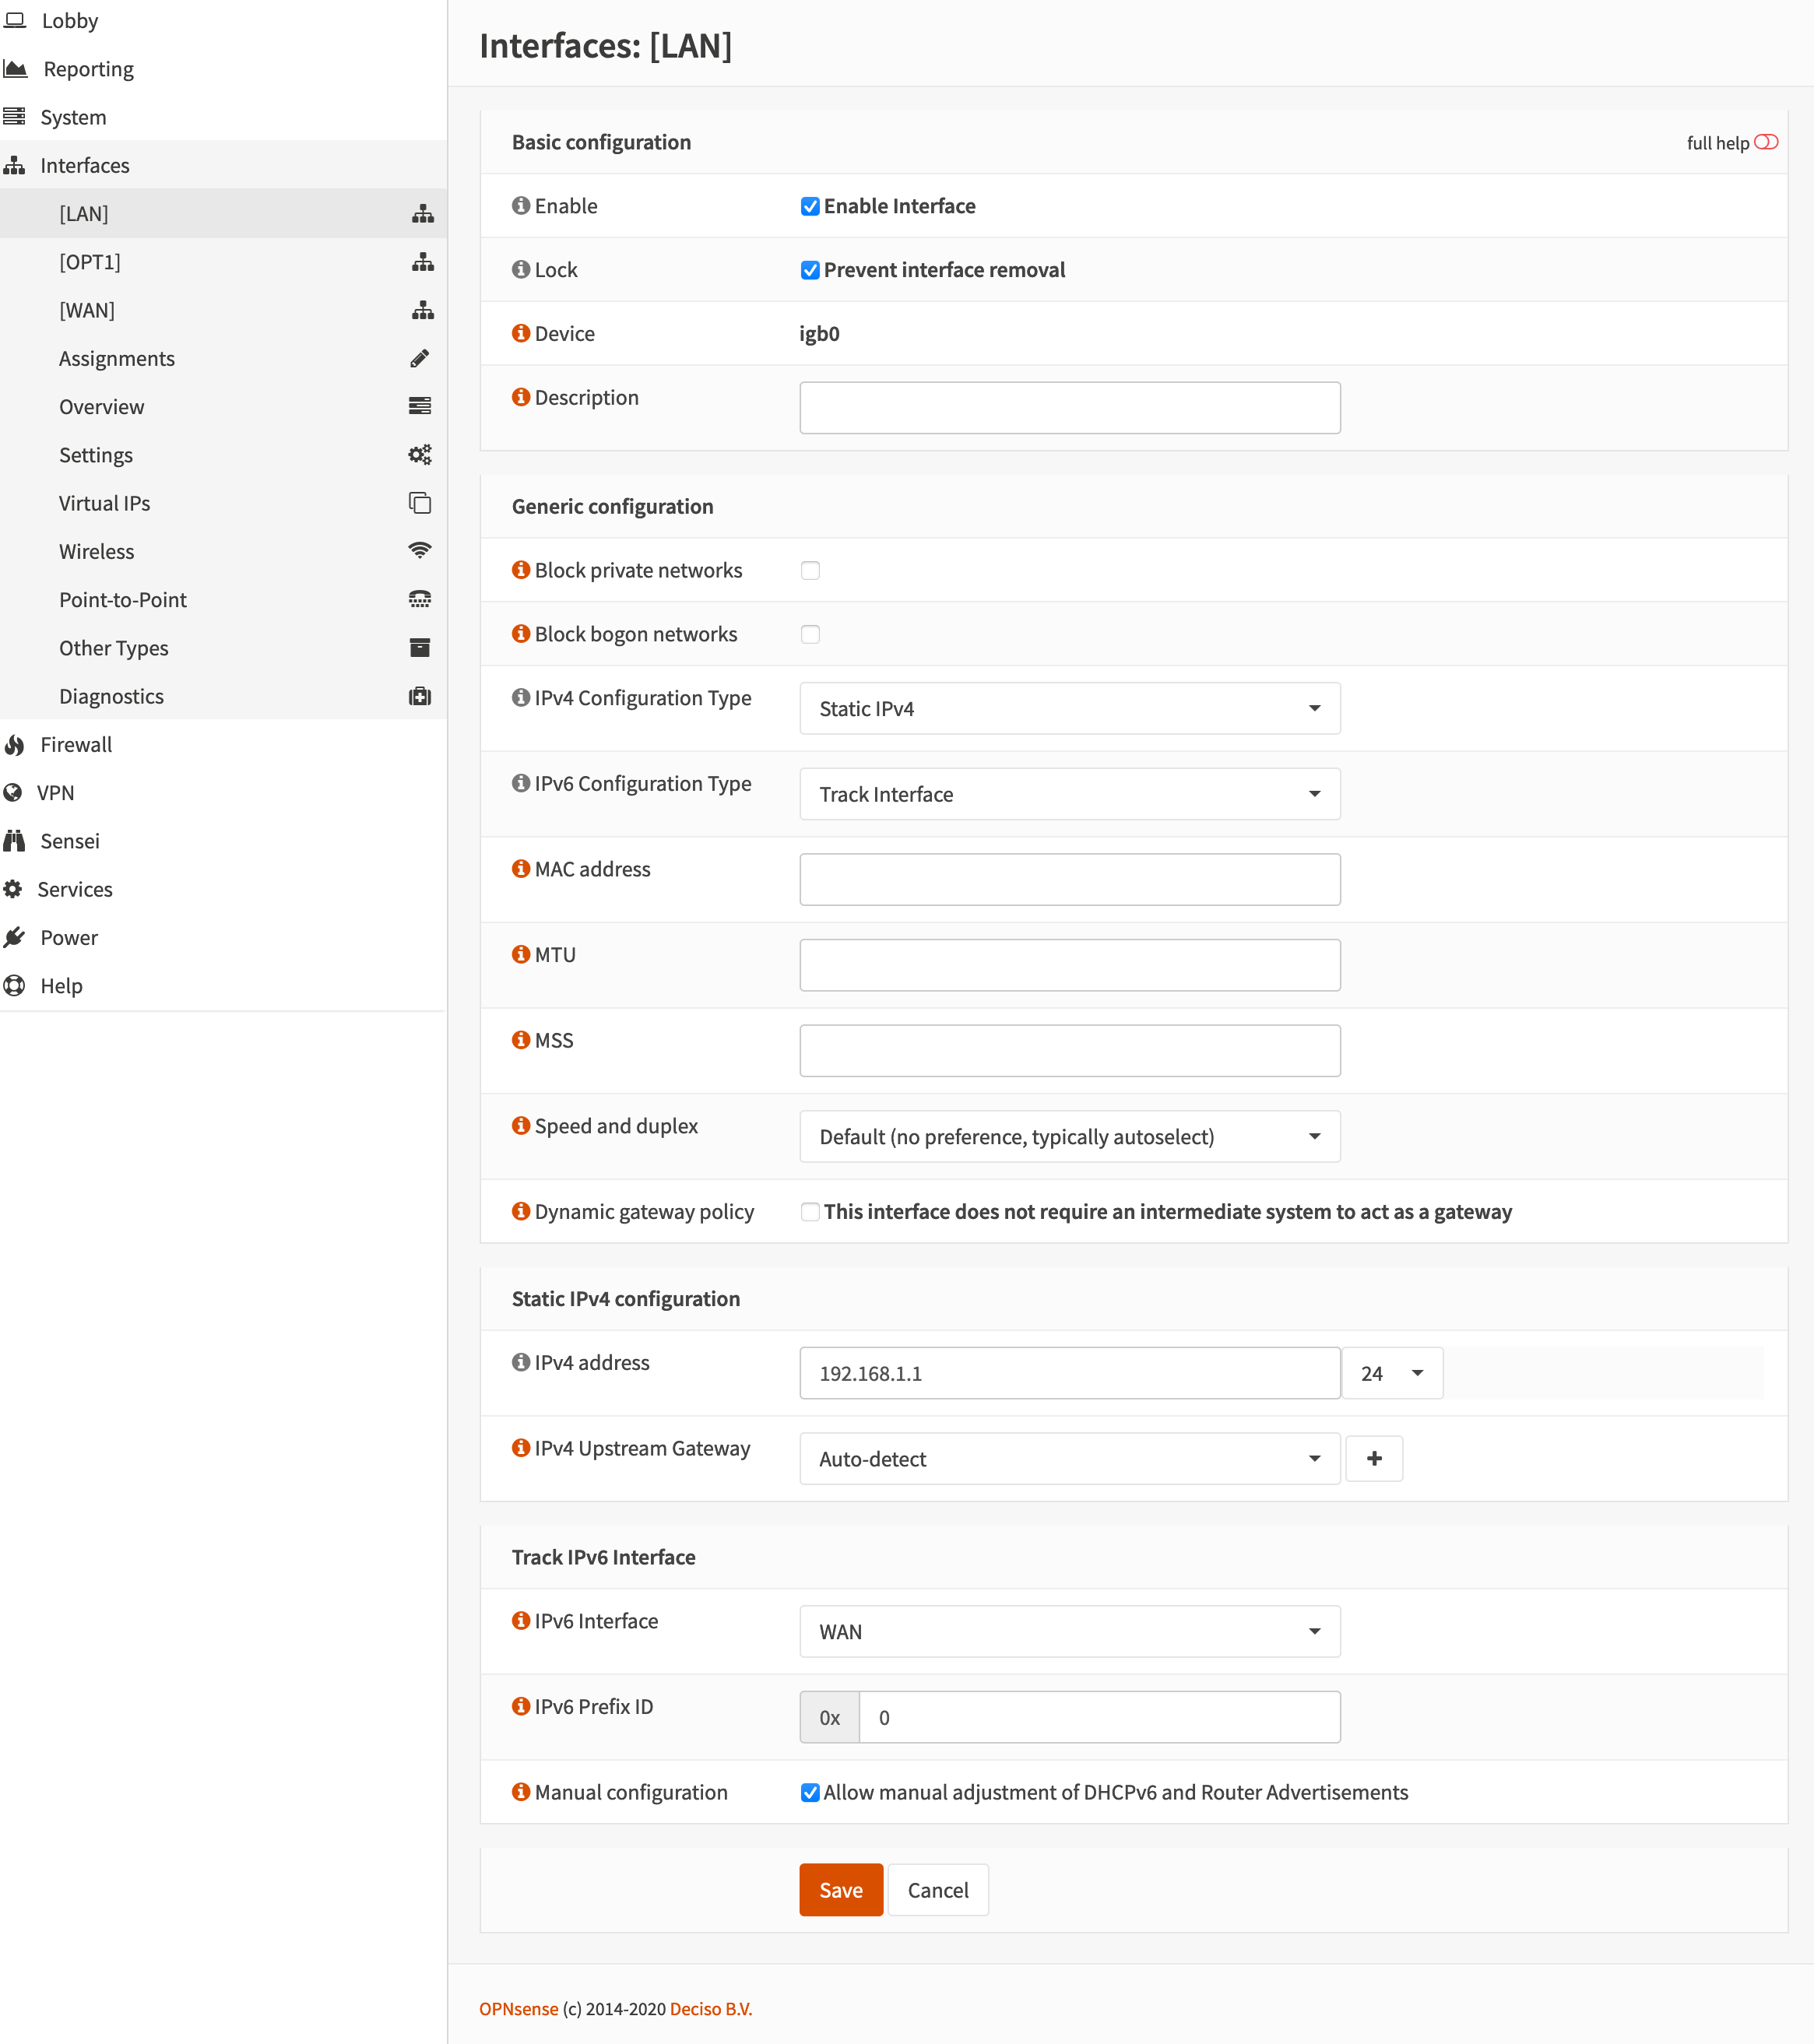Click the info icon beside IPv6 Interface

[521, 1621]
